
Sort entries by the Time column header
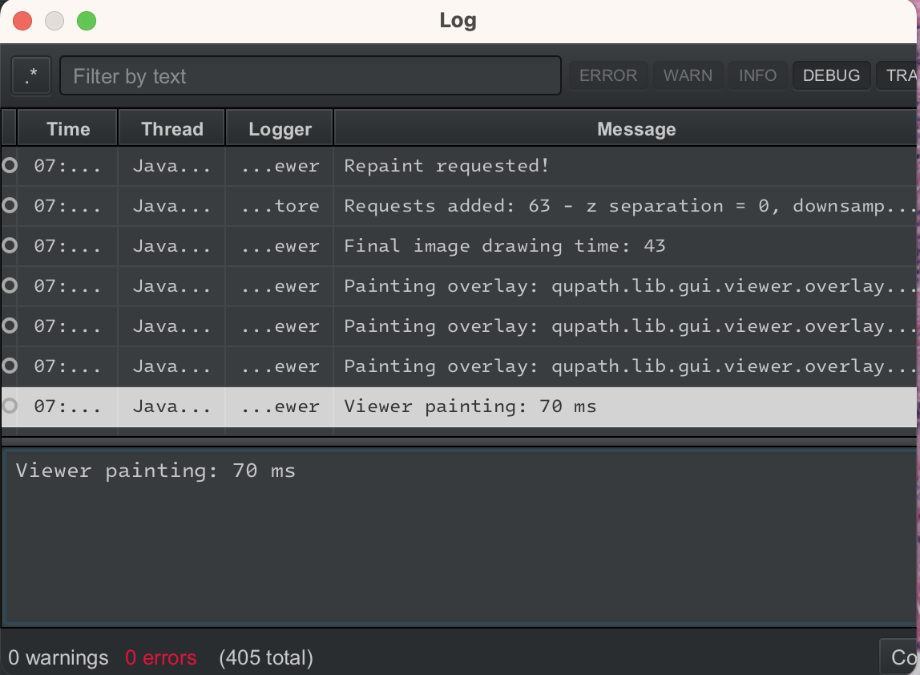[x=68, y=128]
